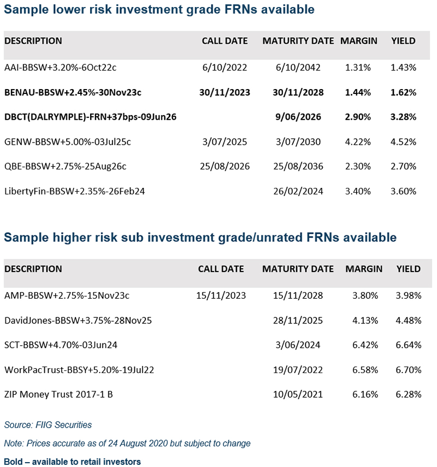Viewport: 437px width, 467px height.
Task: Click MATURITY DATE header in the higher risk table
Action: coord(298,269)
